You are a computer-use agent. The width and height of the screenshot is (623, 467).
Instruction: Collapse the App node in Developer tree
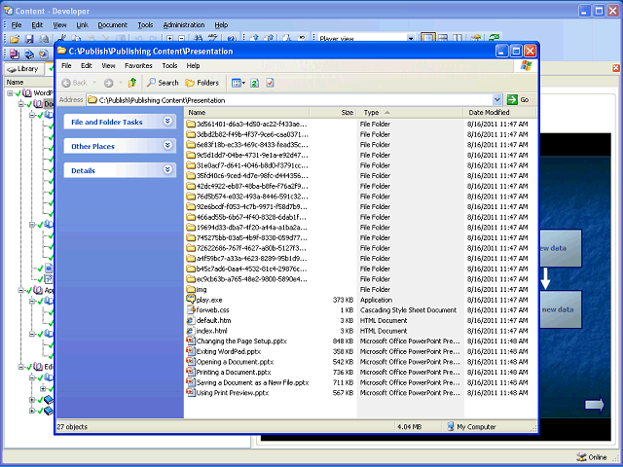coord(20,290)
